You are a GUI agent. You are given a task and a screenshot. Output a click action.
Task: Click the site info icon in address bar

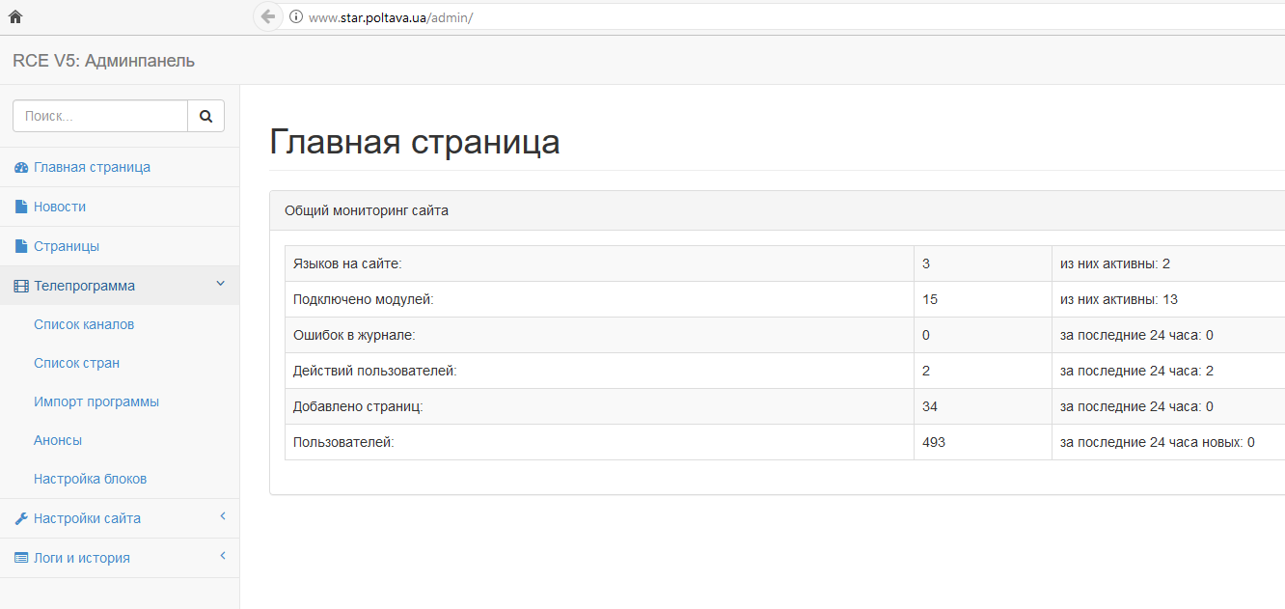pos(296,16)
